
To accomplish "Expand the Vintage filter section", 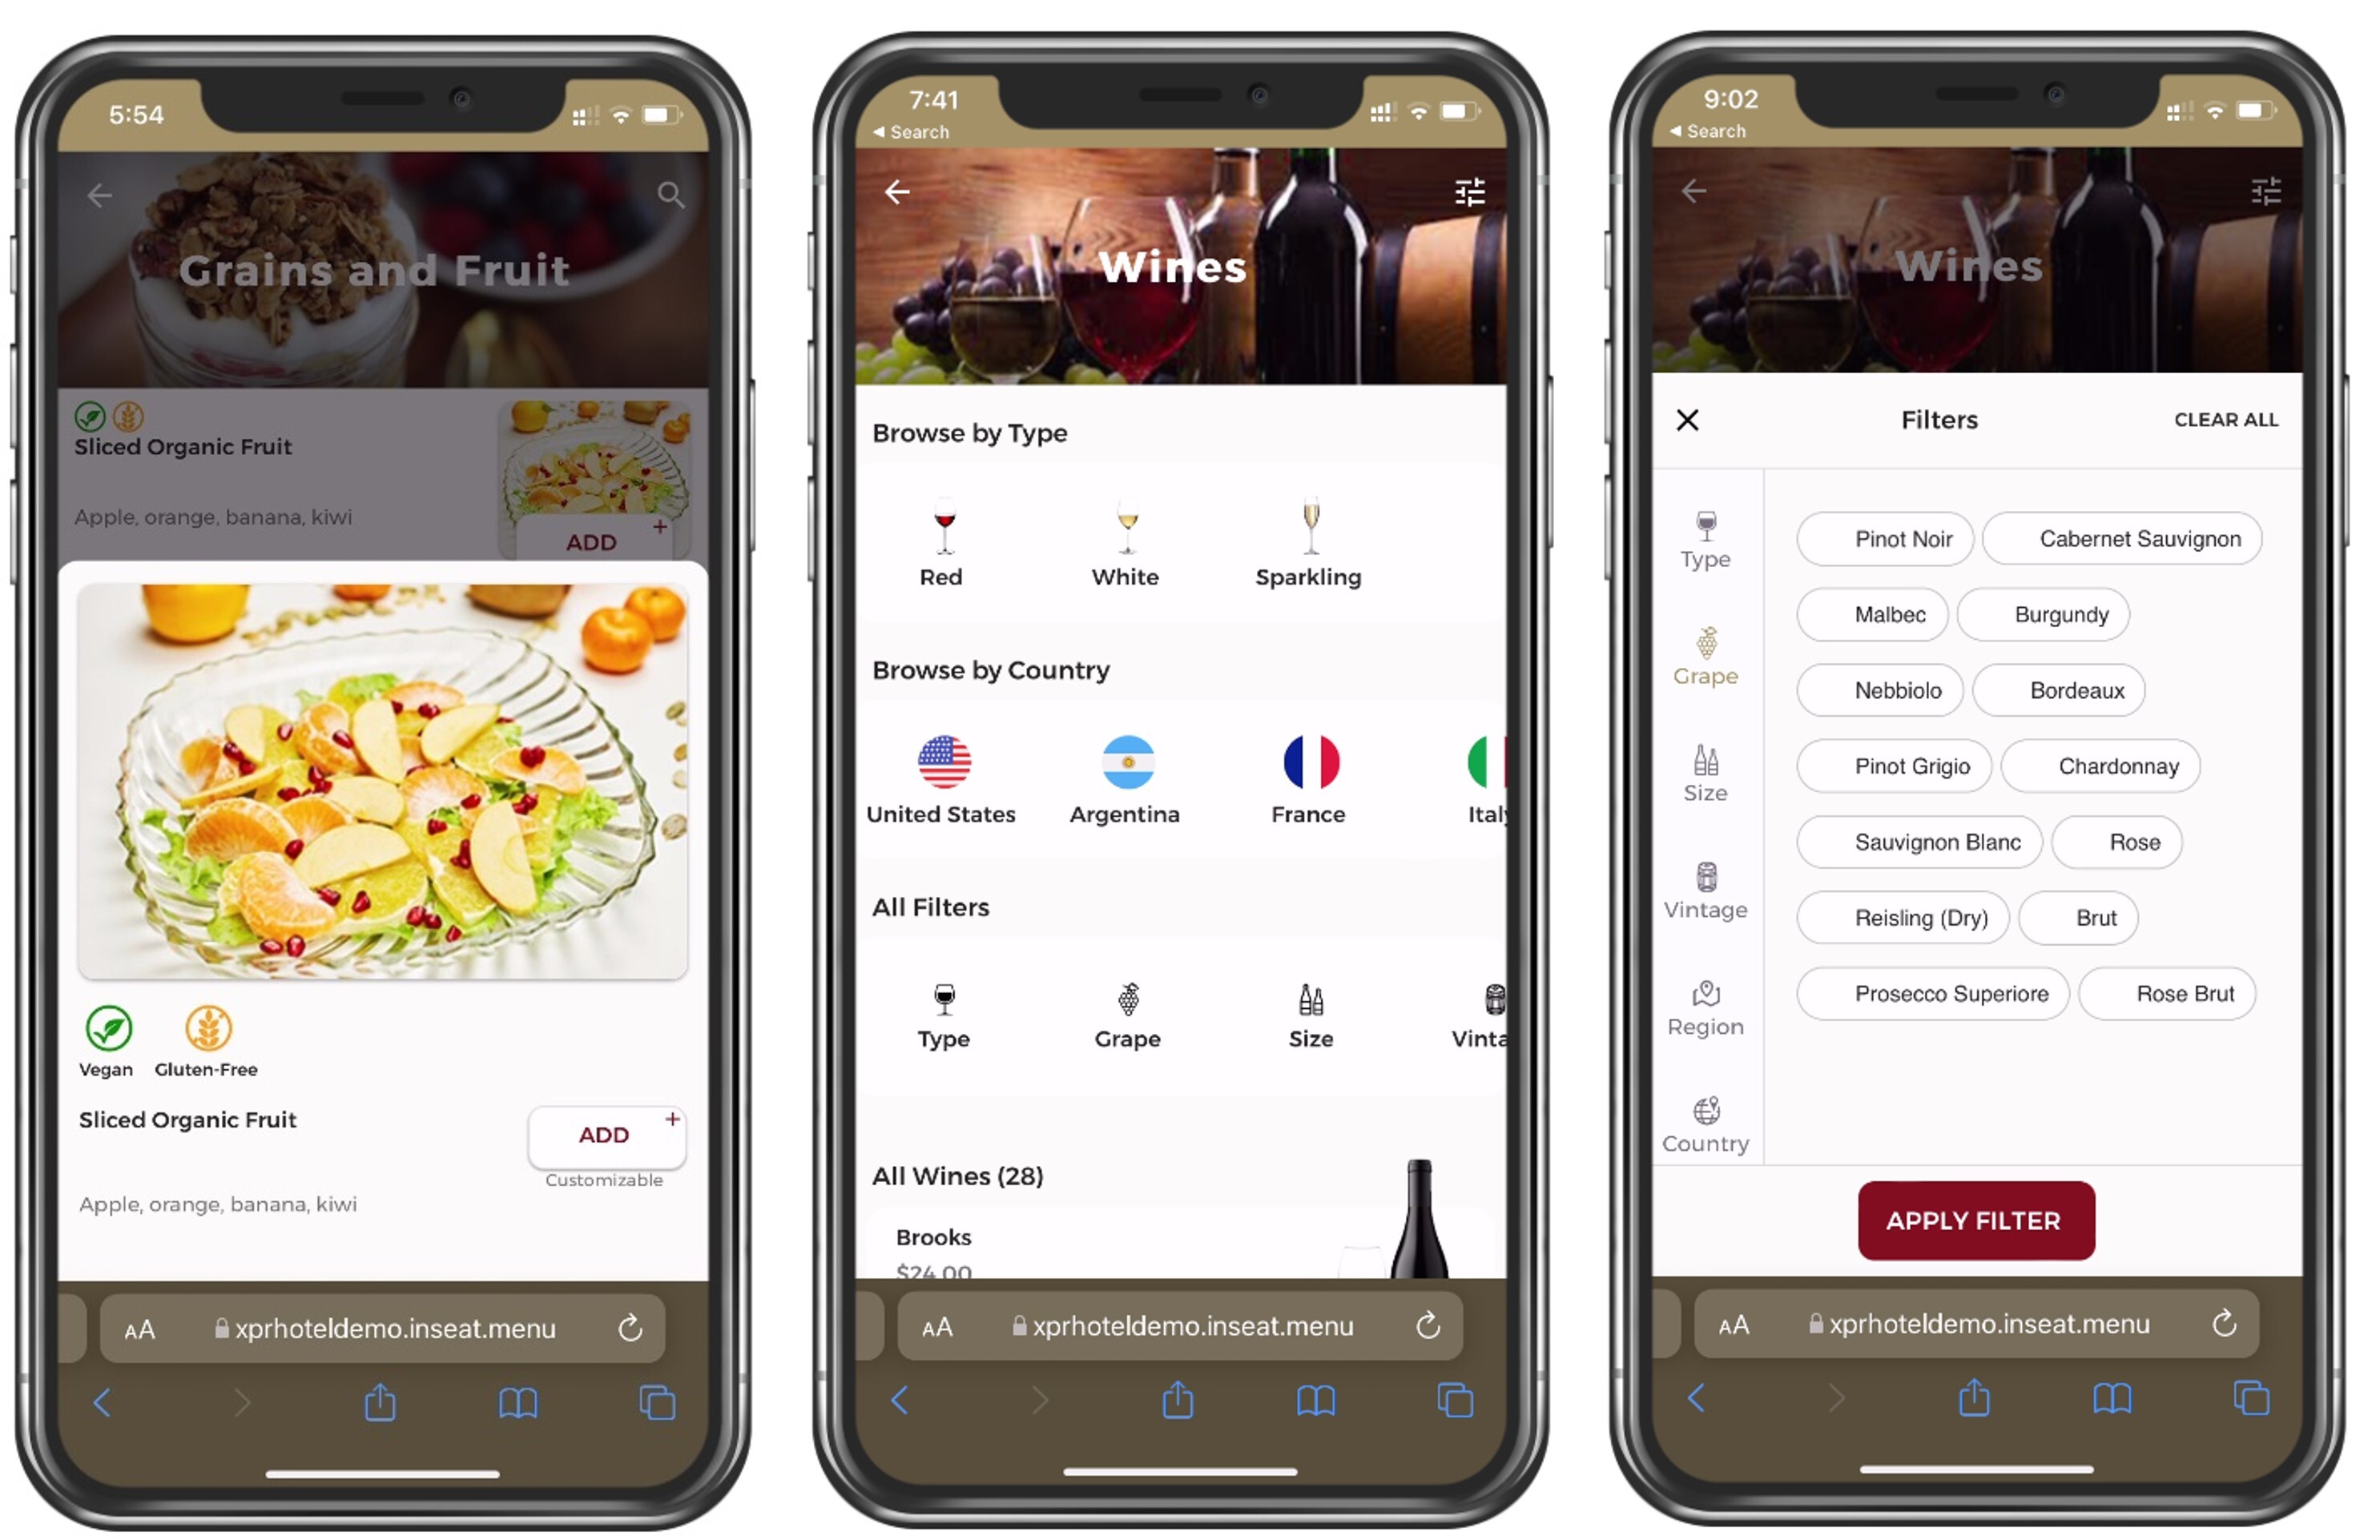I will click(x=1705, y=895).
